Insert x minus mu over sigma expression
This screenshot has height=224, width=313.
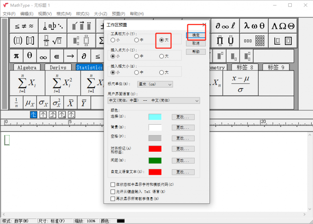(x=241, y=83)
